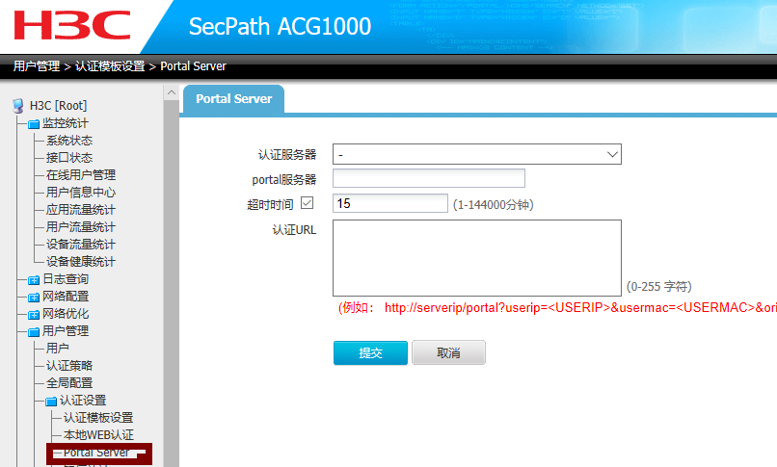Click the 认证服务器 label
This screenshot has height=467, width=777.
(287, 155)
